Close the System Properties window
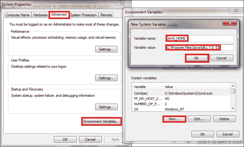The height and width of the screenshot is (147, 244). [x=123, y=3]
